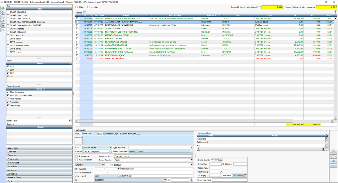The image size is (338, 183).
Task: Click the green refresh icon in left toolbar
Action: click(3, 8)
